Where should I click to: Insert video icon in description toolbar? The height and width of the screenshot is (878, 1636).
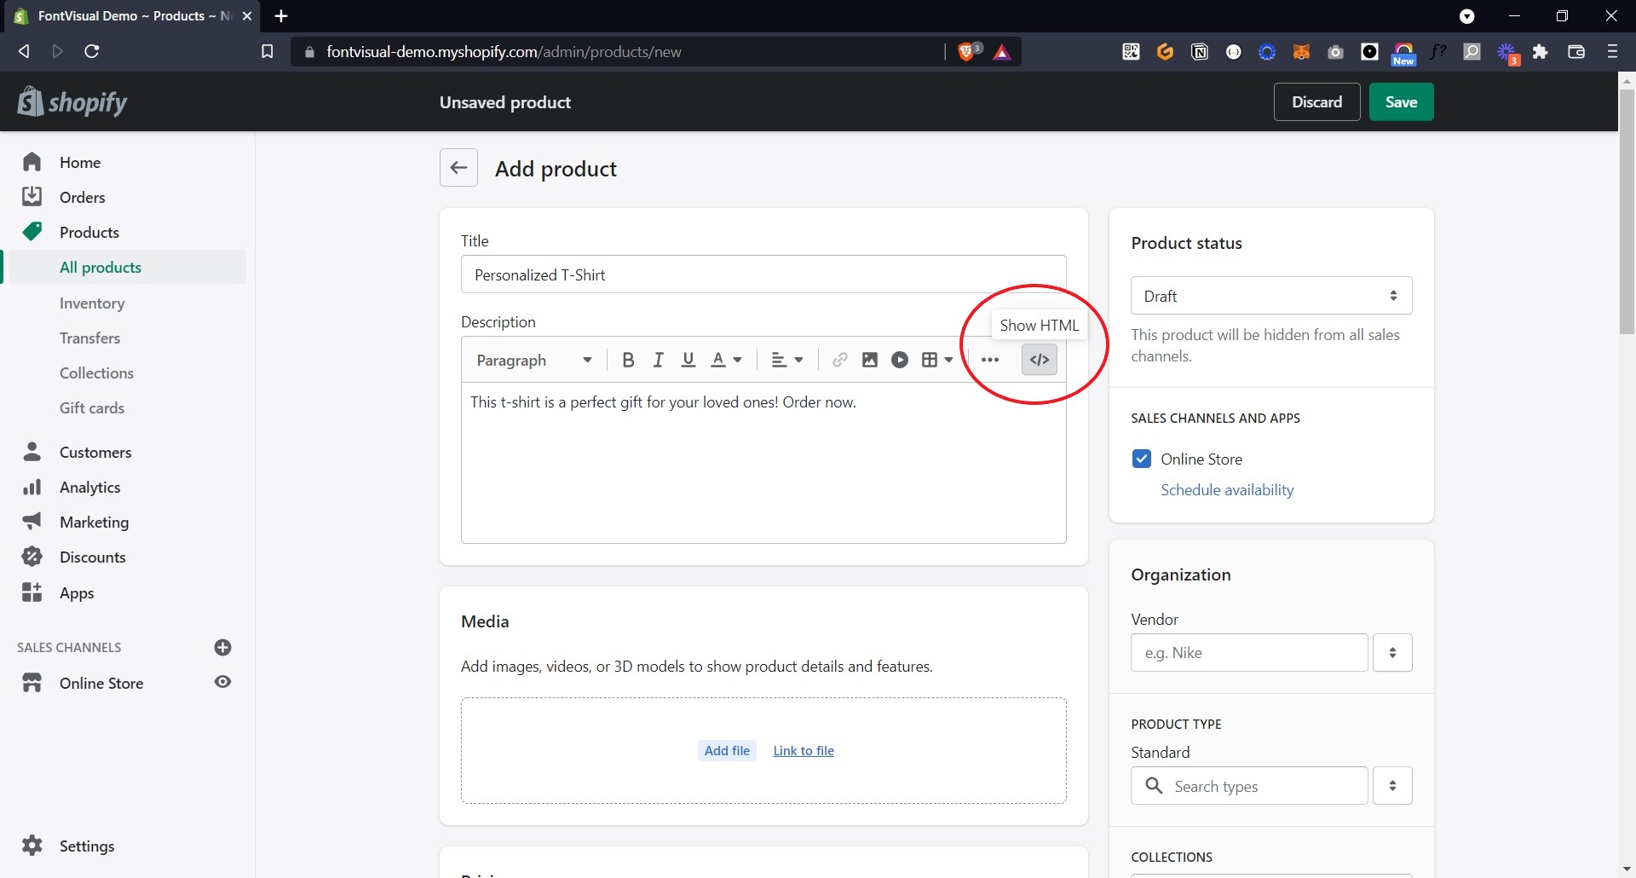coord(900,360)
